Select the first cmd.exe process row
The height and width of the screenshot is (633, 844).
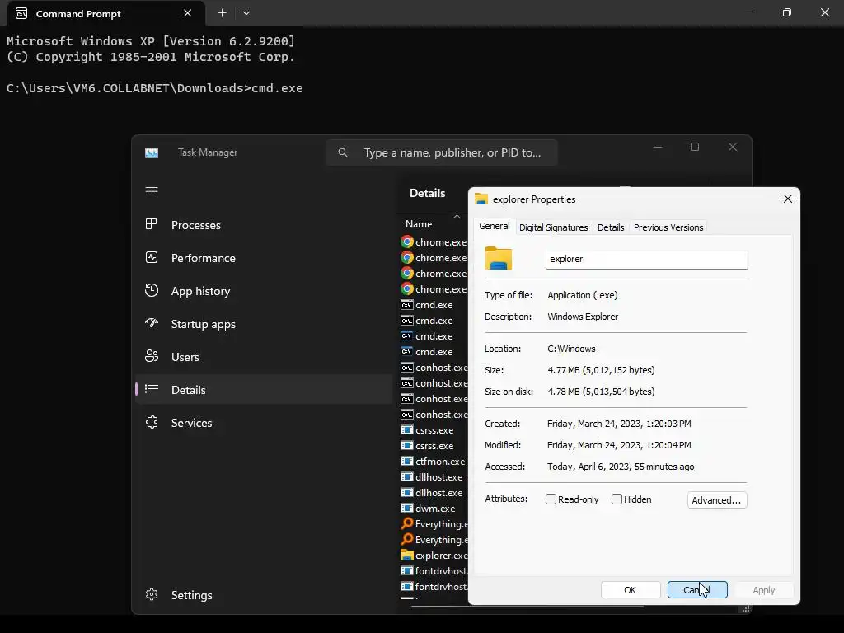coord(434,305)
